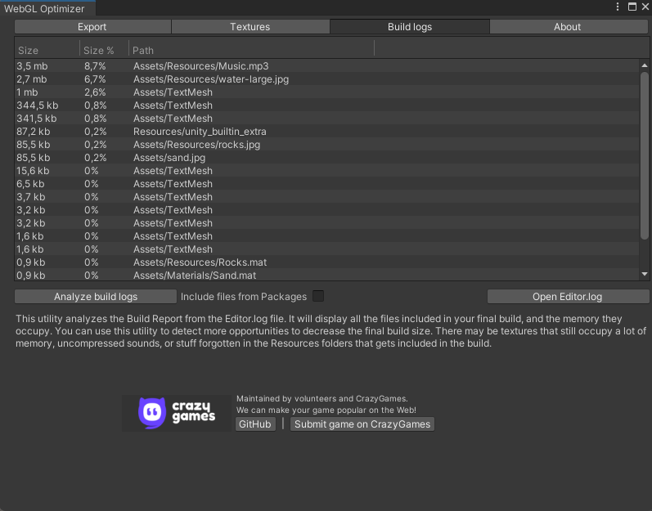Click the vertical scrollbar thumb
This screenshot has width=652, height=511.
[x=645, y=156]
